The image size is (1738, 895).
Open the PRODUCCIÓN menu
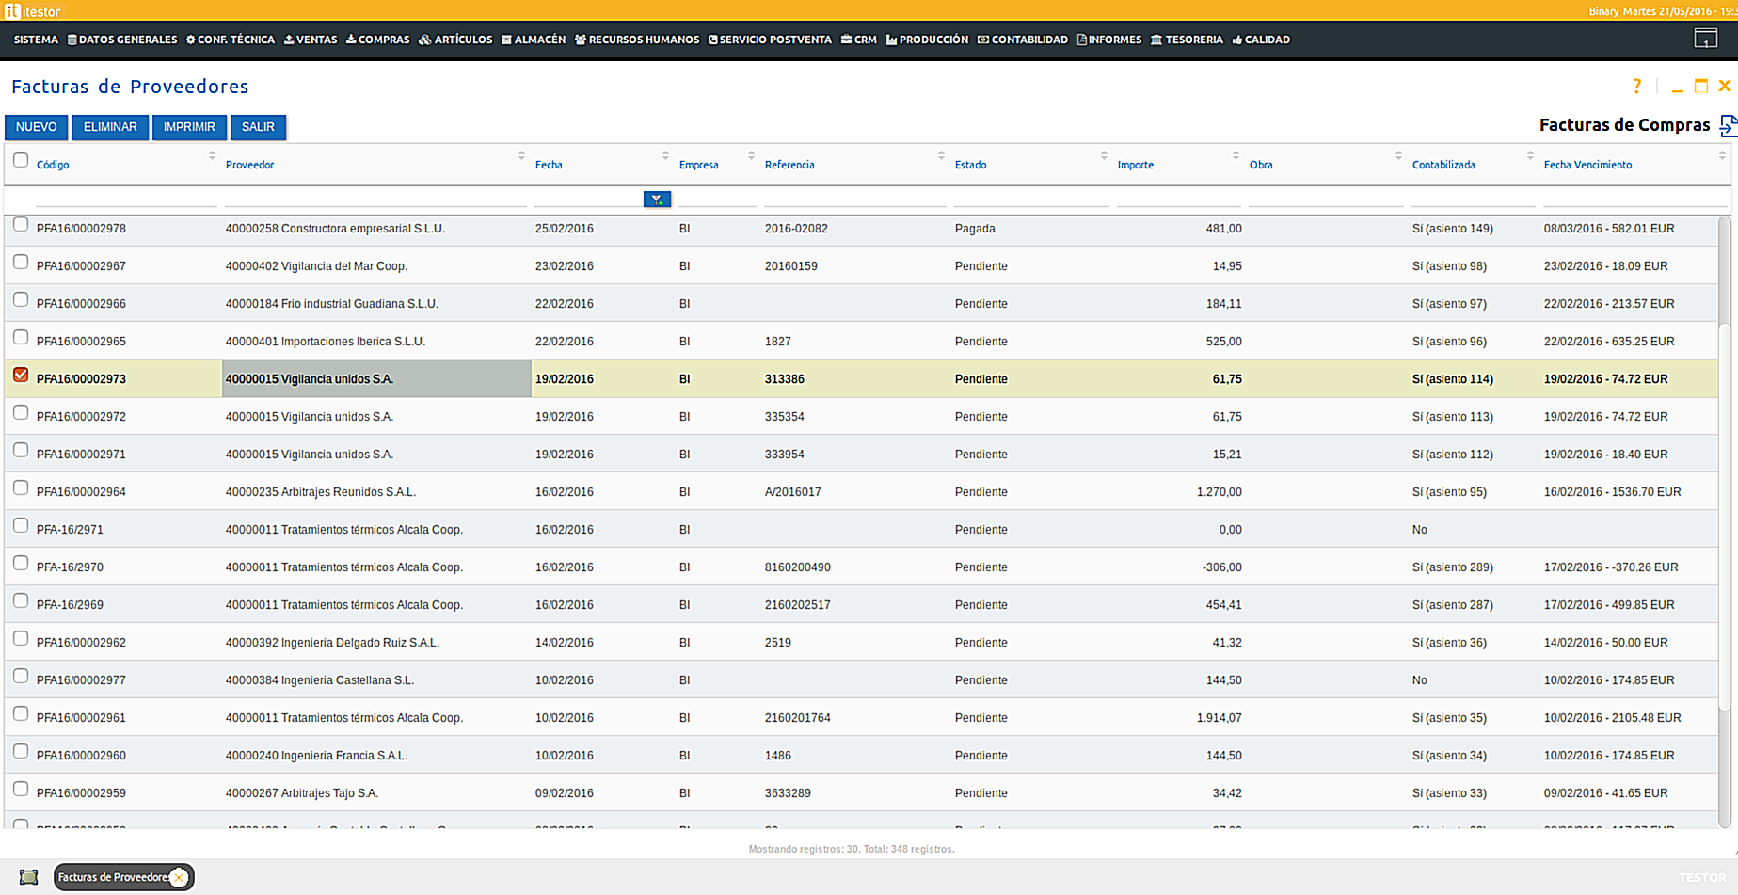pos(927,40)
